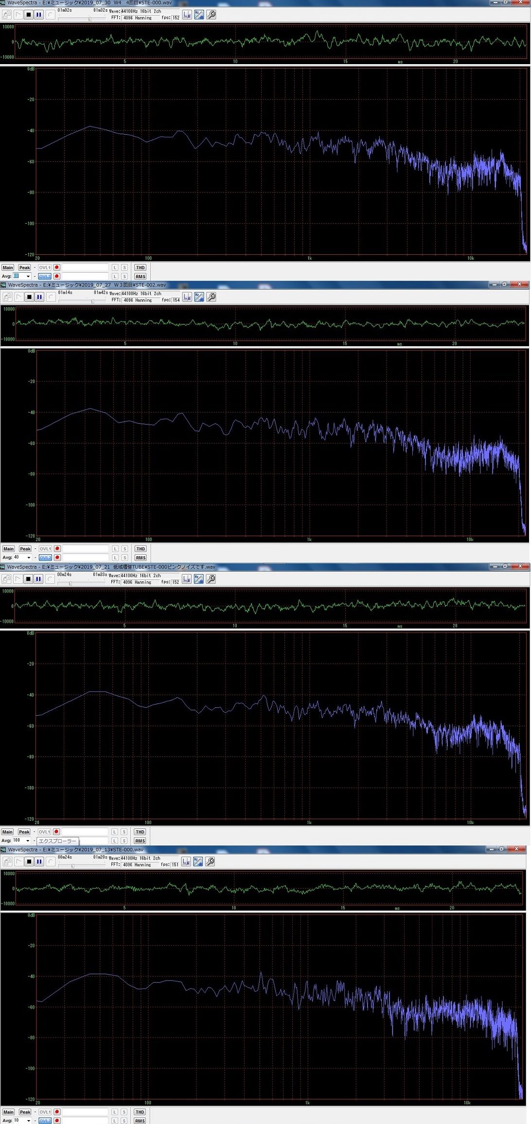Toggle OVL1 overlay in the 2019_07_30 window
The height and width of the screenshot is (1124, 531).
44,267
